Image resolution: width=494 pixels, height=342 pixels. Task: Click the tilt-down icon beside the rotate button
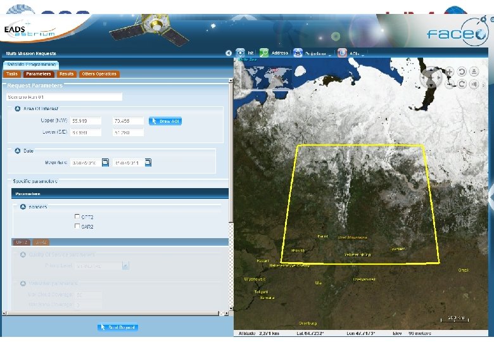[x=474, y=84]
